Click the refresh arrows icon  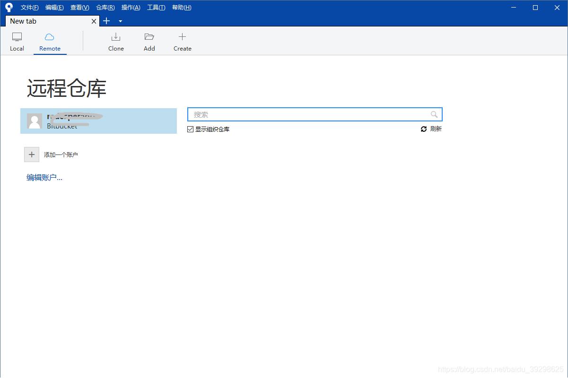424,129
